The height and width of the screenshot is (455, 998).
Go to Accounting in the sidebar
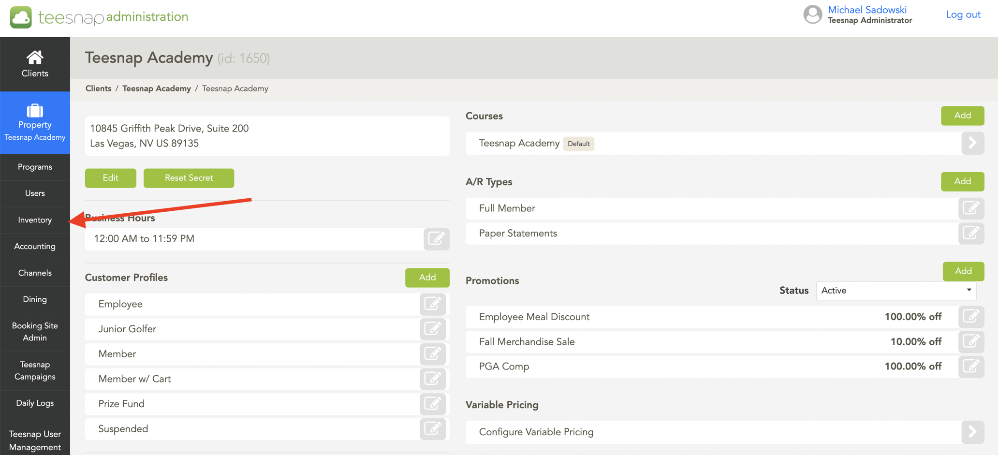[x=35, y=247]
